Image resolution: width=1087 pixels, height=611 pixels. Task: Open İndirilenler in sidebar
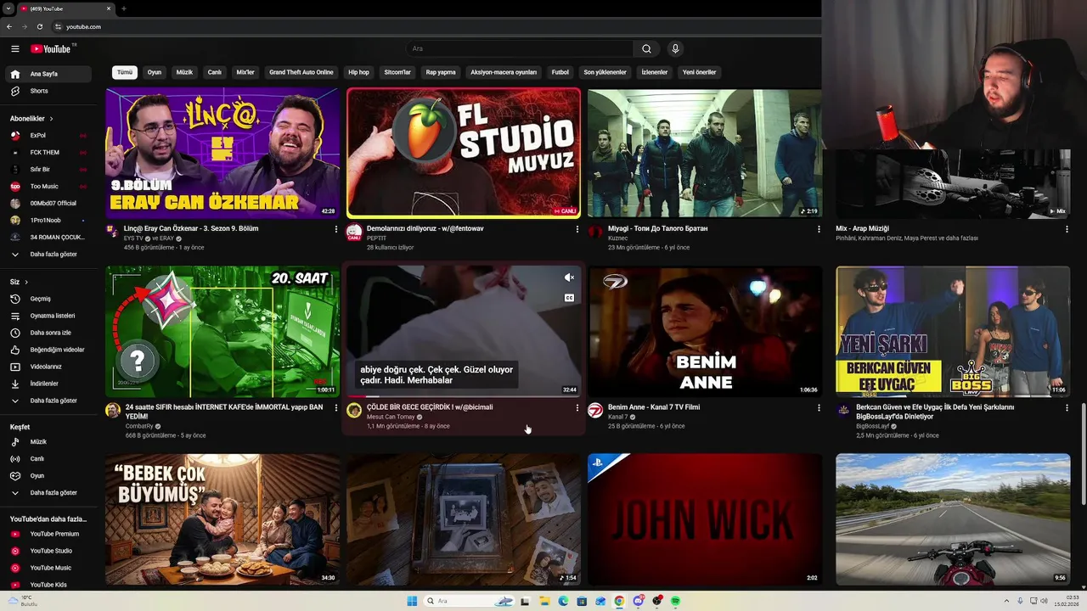tap(48, 384)
